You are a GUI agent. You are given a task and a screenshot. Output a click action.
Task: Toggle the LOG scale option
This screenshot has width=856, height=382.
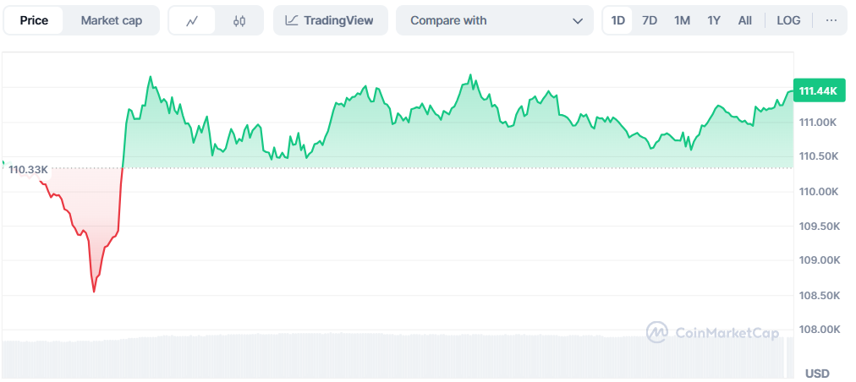pyautogui.click(x=788, y=20)
